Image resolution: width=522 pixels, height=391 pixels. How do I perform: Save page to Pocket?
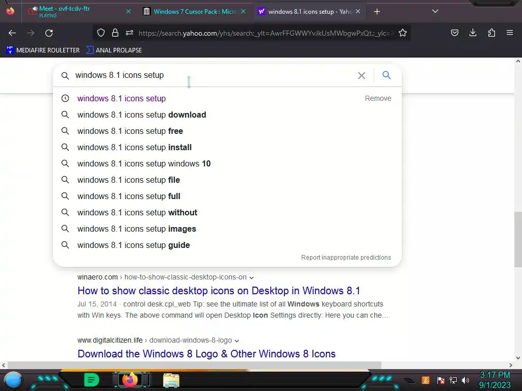pyautogui.click(x=454, y=33)
